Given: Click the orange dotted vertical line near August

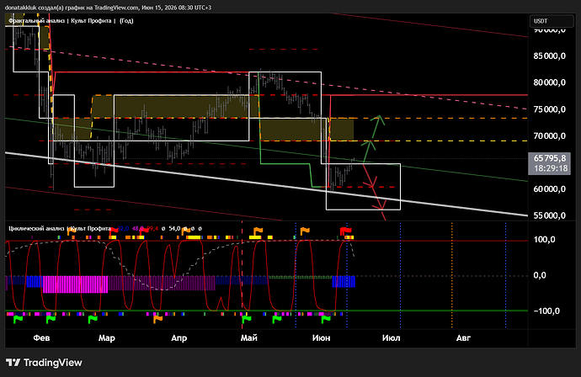Looking at the screenshot, I should pyautogui.click(x=451, y=275).
